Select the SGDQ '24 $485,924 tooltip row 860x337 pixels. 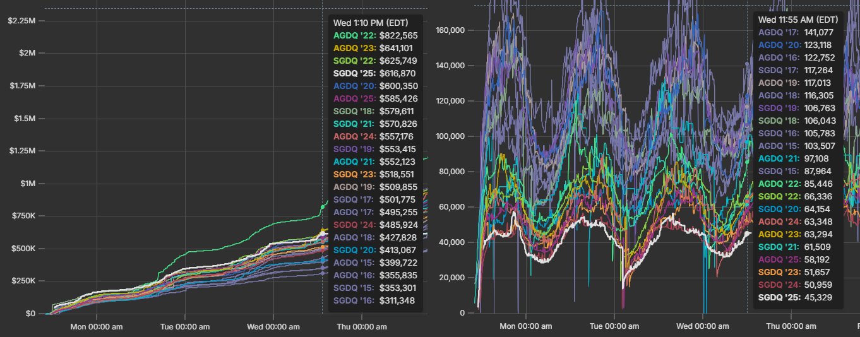click(375, 225)
